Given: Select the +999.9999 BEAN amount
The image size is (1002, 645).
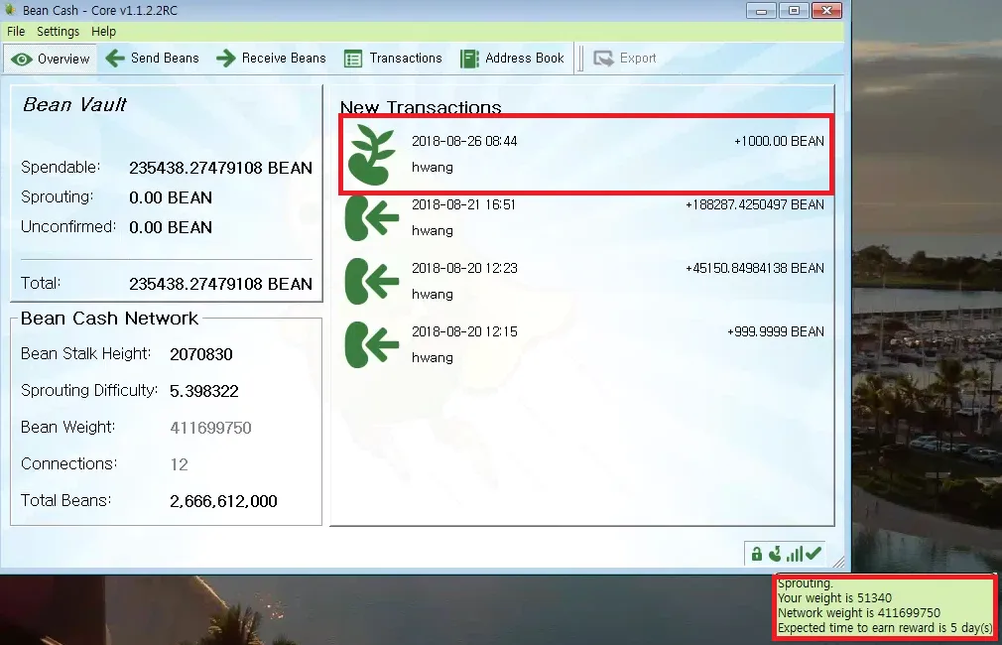Looking at the screenshot, I should point(776,331).
